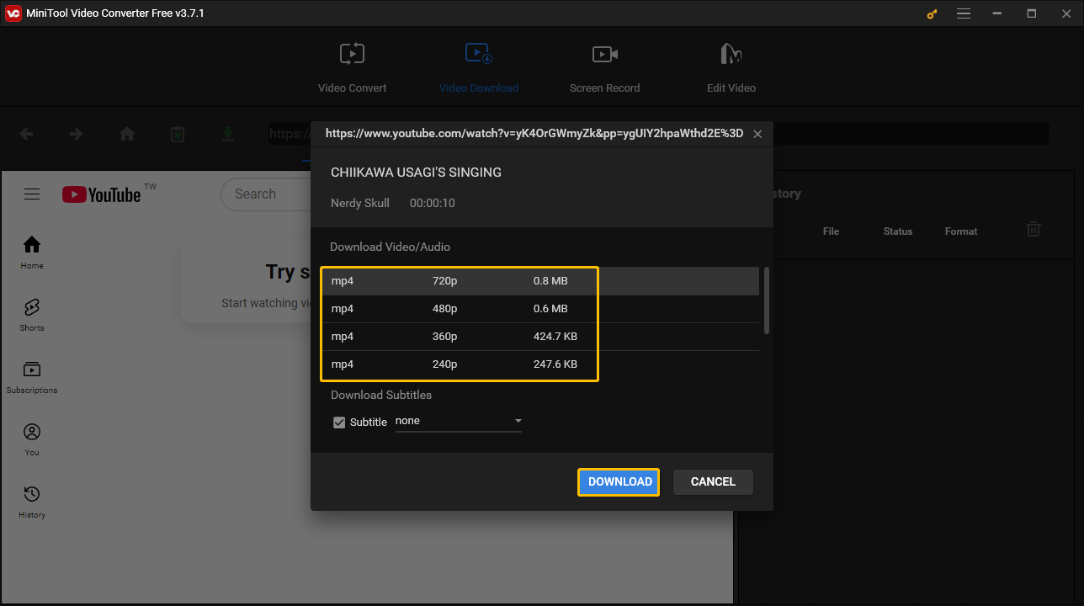Select the mp4 360p 424.7 KB row

(x=540, y=337)
